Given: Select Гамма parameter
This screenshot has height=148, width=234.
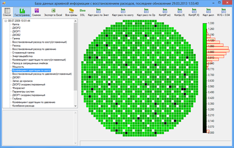Looking at the screenshot, I should tap(16, 39).
